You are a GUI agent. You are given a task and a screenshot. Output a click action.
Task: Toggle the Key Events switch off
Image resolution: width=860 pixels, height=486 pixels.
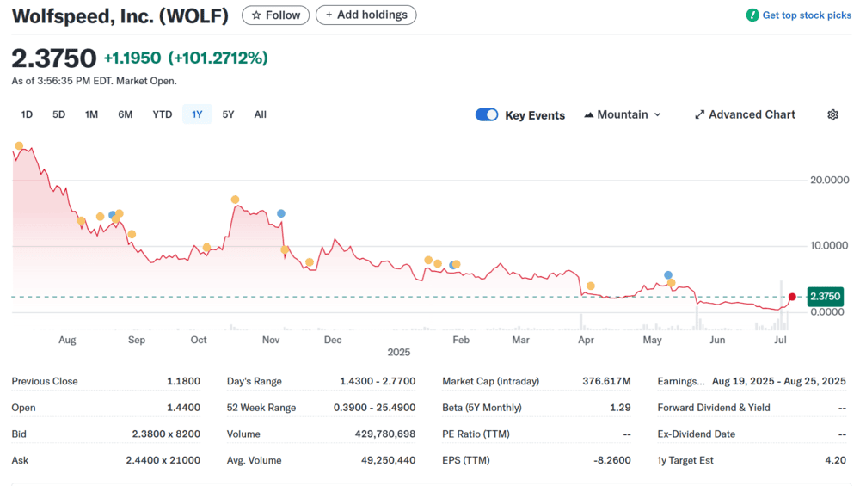(x=487, y=114)
